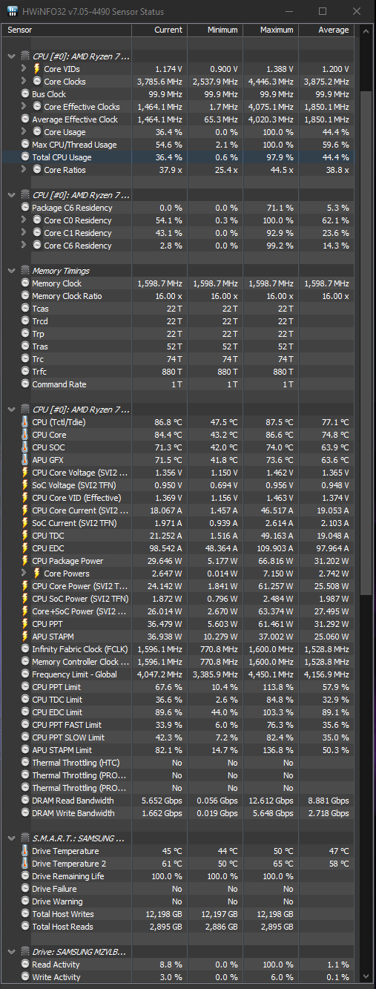Screen dimensions: 376x989
Task: Click the Current column header
Action: click(159, 30)
